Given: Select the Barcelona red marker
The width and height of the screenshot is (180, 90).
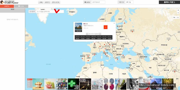Looking at the screenshot, I should pyautogui.click(x=94, y=55).
